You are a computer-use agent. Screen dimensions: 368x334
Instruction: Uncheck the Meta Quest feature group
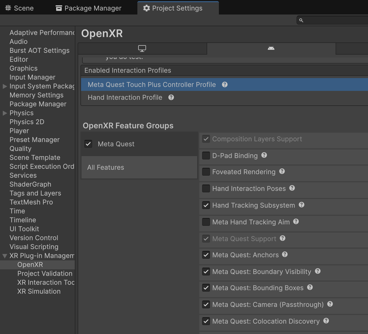click(88, 144)
